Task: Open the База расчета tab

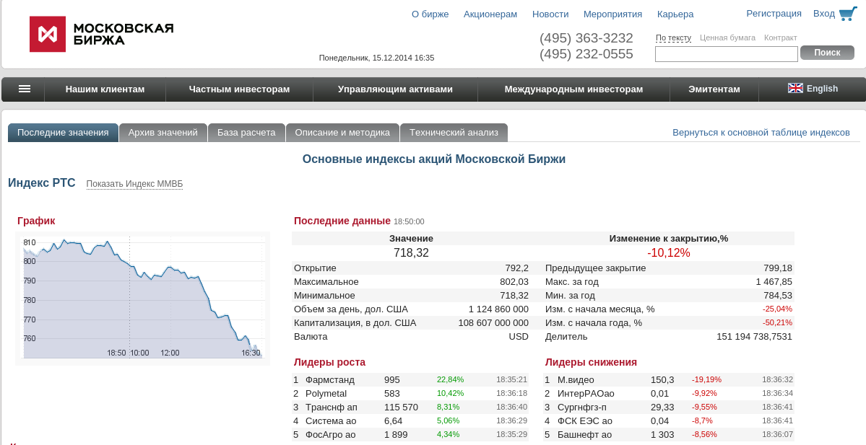Action: [x=246, y=132]
